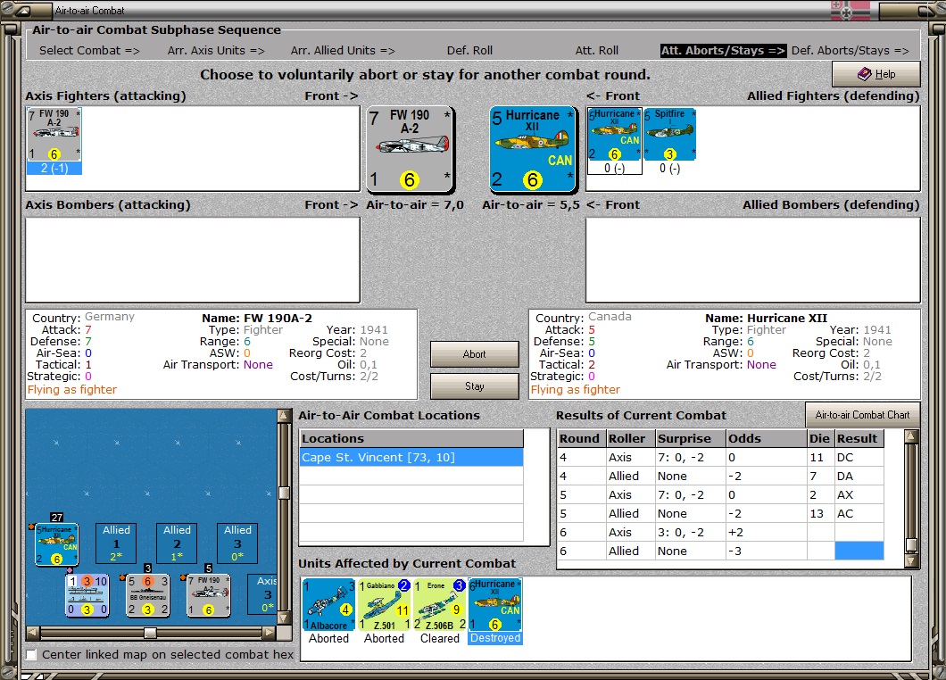Image resolution: width=946 pixels, height=680 pixels.
Task: Open the Air-to-air Combat Chart
Action: coord(863,415)
